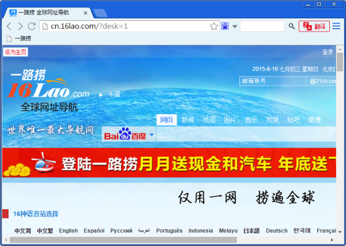Image resolution: width=346 pixels, height=246 pixels.
Task: Close the 一路捞 全球网址导航 tab
Action: pyautogui.click(x=85, y=13)
